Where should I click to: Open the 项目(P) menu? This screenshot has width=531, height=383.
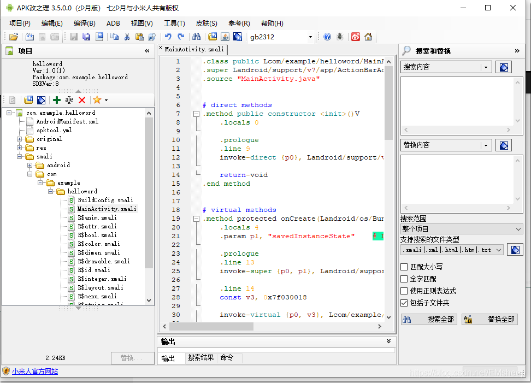[x=20, y=23]
